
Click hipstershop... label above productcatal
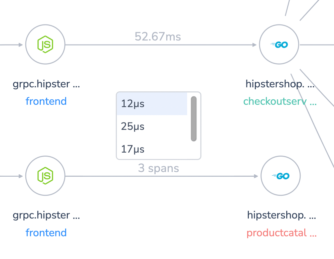point(281,215)
